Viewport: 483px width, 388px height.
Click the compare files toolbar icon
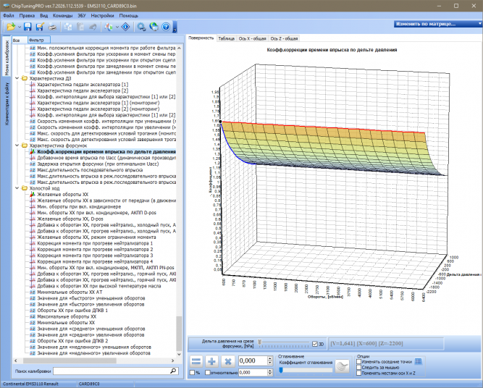(109, 27)
